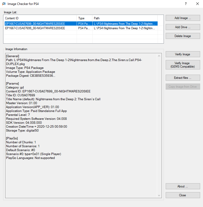
Task: Click the Application Version(APP_VER) line
Action: (x=32, y=107)
